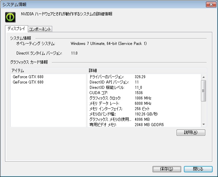Click the scroll down arrow in details list
Screen dimensions: 218x177
pyautogui.click(x=204, y=124)
